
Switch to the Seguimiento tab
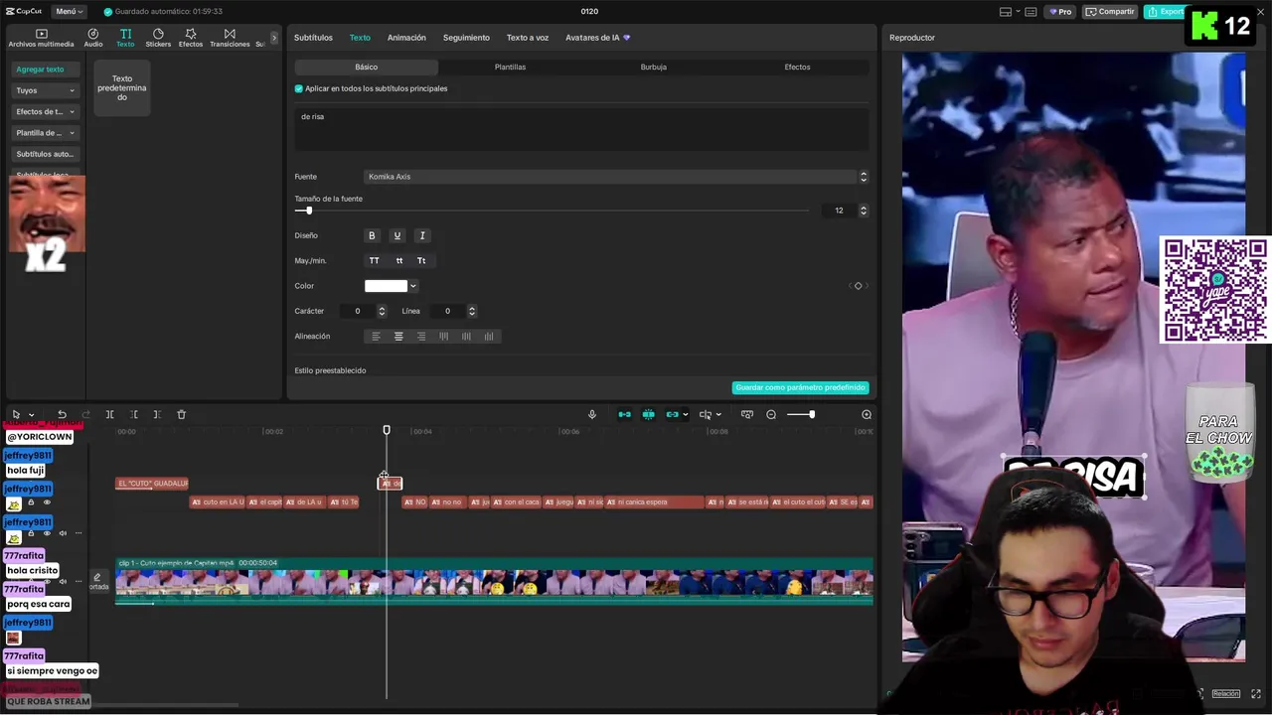[x=466, y=38]
